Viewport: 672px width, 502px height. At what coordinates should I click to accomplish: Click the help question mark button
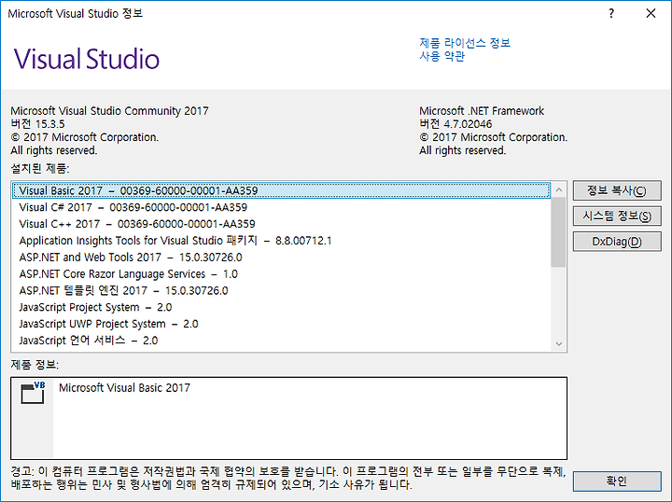(611, 13)
